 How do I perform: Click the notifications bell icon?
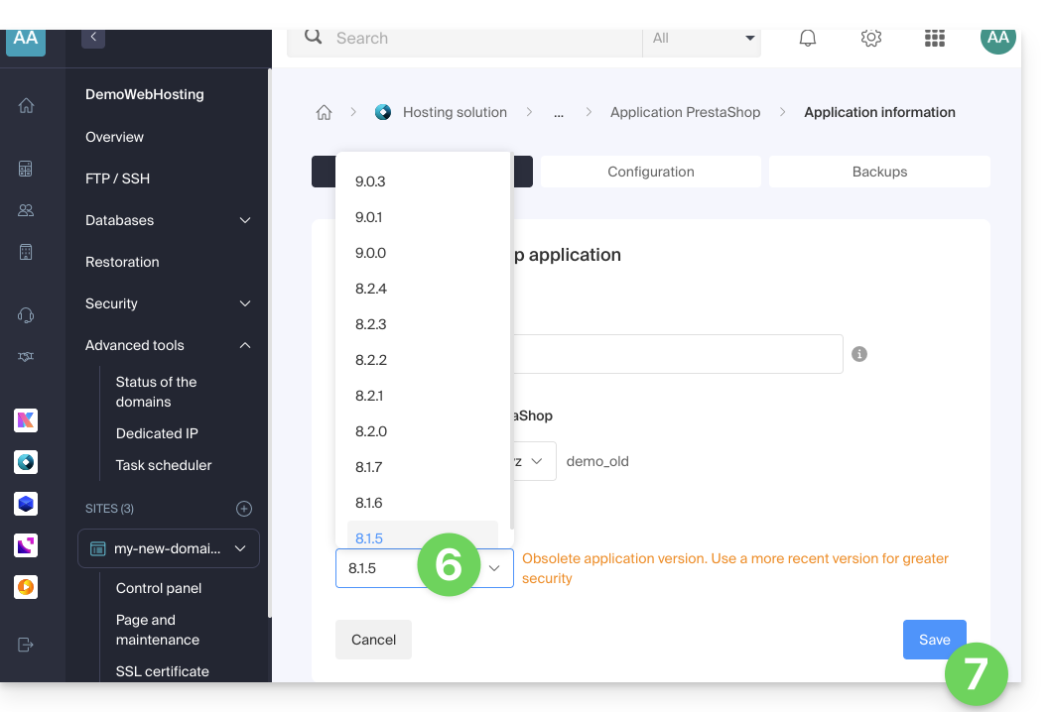click(808, 39)
